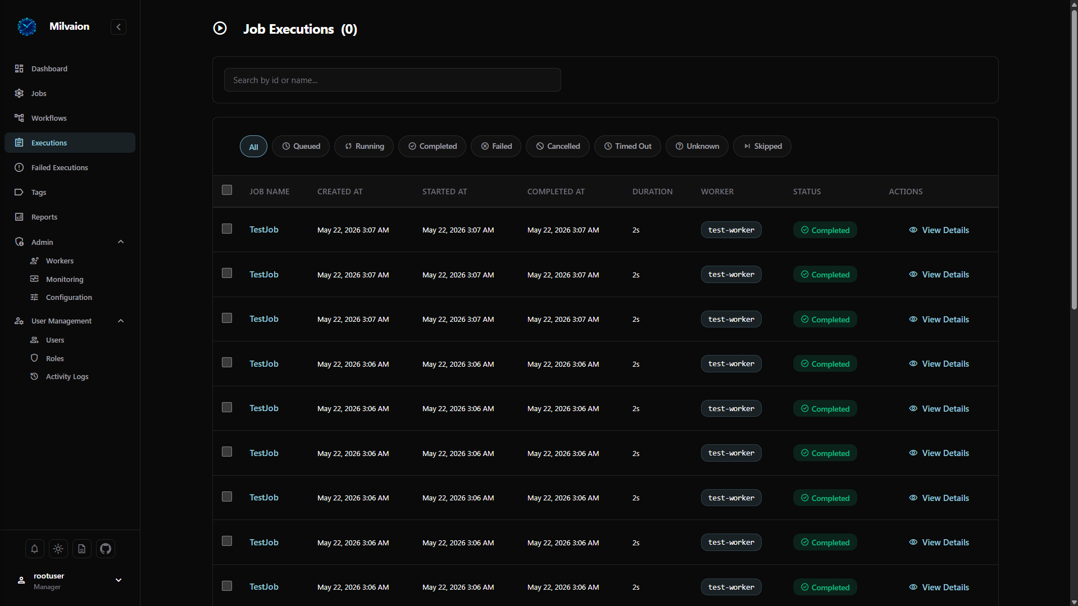Viewport: 1078px width, 606px height.
Task: Check the third TestJob row checkbox
Action: 227,318
